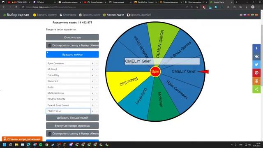This screenshot has width=263, height=148.
Task: Add field after Blazer.So2 with plus
Action: click(92, 81)
